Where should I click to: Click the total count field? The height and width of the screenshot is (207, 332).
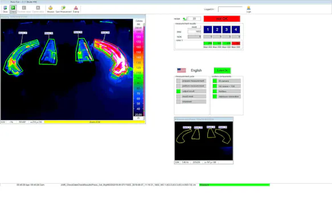(x=194, y=31)
